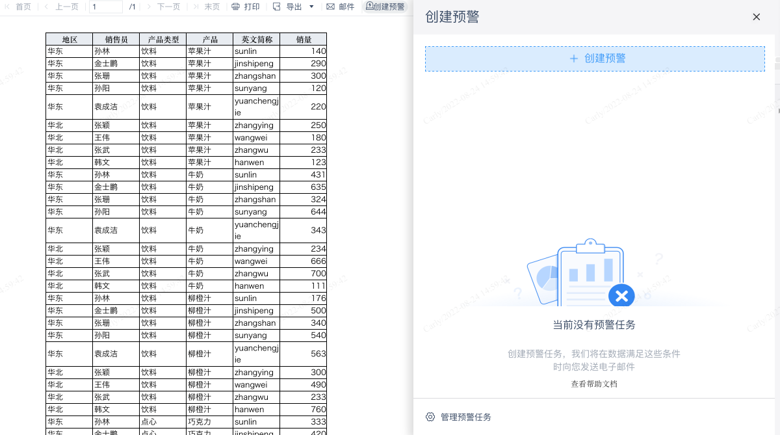Select sales value 490
Screen dimensions: 780x435
[x=304, y=385]
